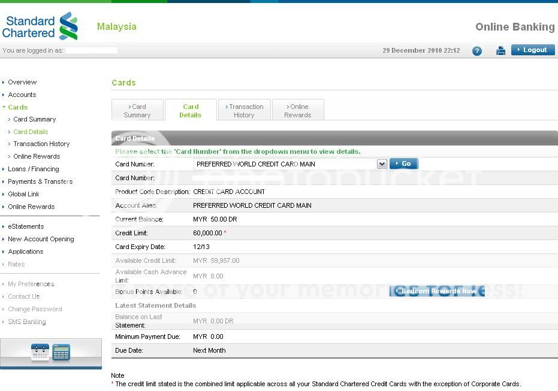The image size is (558, 391).
Task: Switch to the Transaction History tab
Action: [245, 111]
